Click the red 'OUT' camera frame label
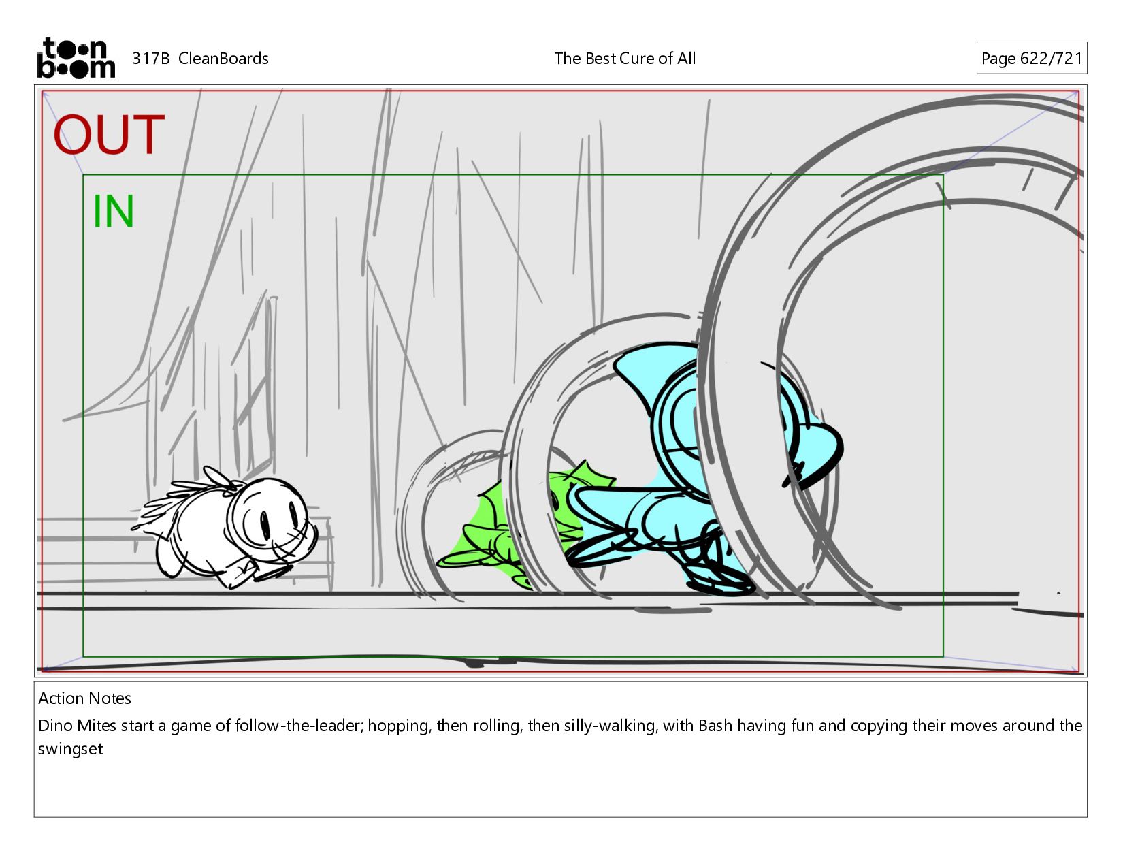The width and height of the screenshot is (1123, 868). point(109,135)
